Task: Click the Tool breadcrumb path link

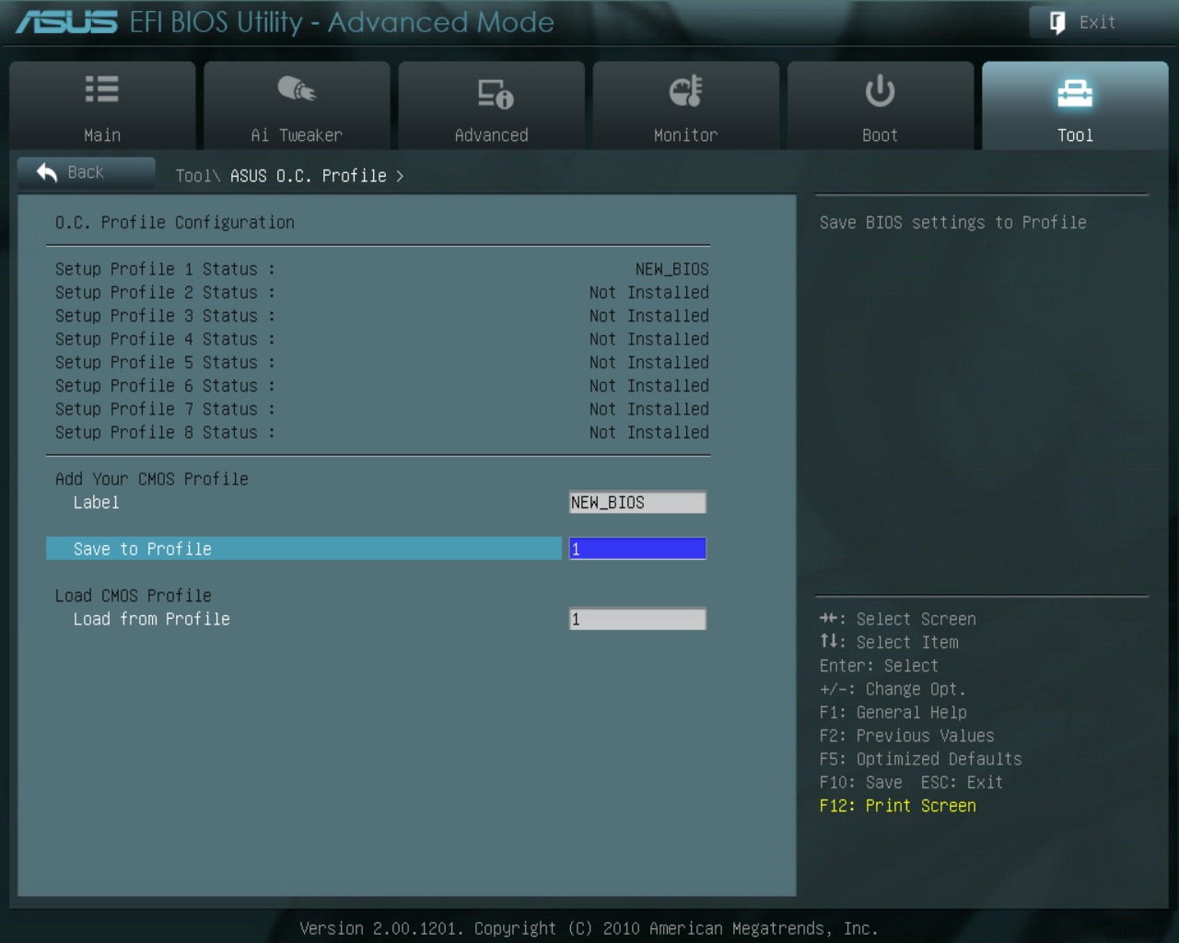Action: (193, 176)
